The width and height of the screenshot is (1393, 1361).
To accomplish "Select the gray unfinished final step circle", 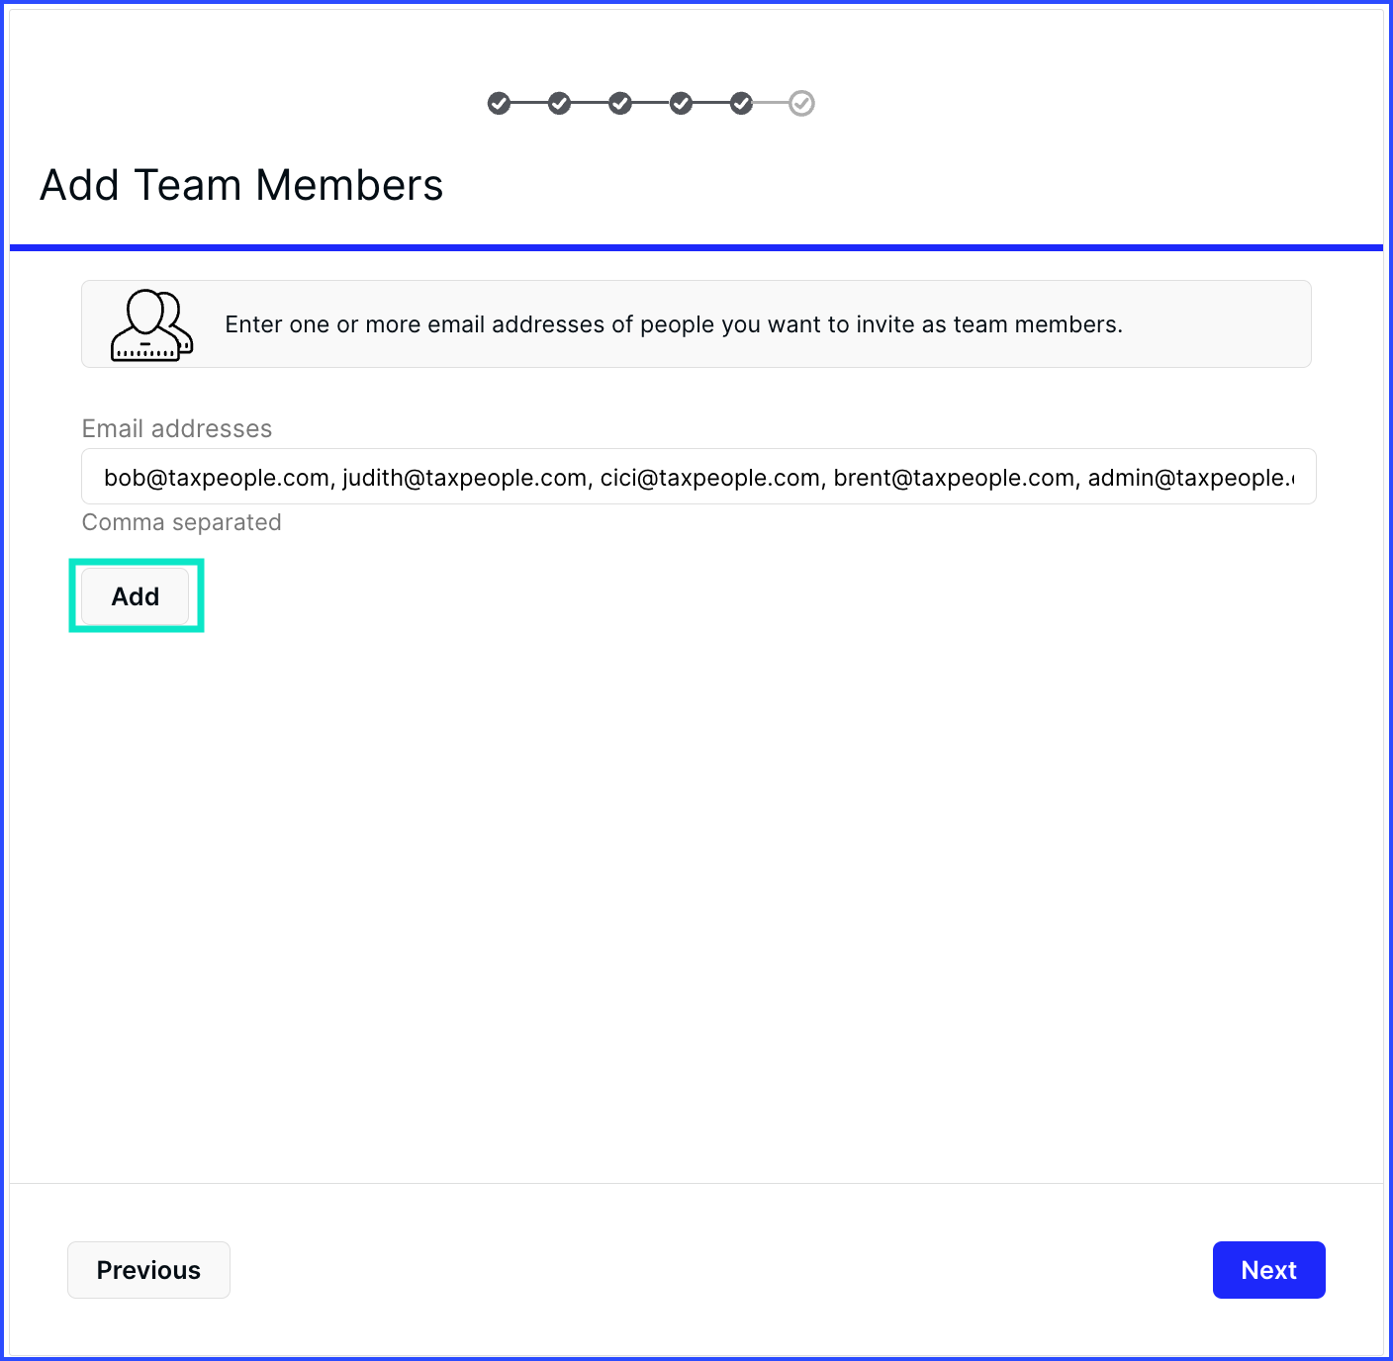I will [801, 103].
